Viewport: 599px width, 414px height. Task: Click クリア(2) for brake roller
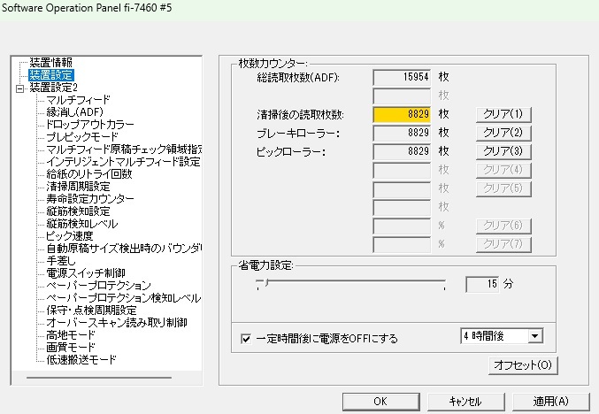(x=503, y=133)
